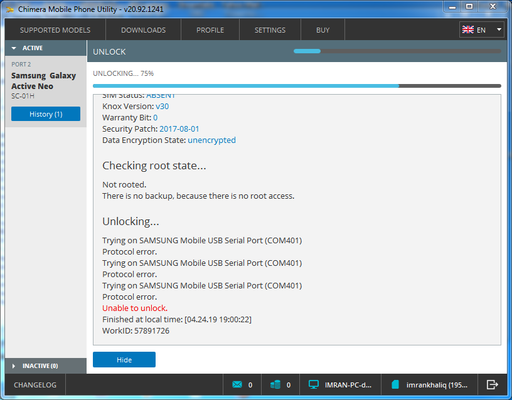Click 'There is no backup' message line
The height and width of the screenshot is (400, 512).
tap(198, 196)
